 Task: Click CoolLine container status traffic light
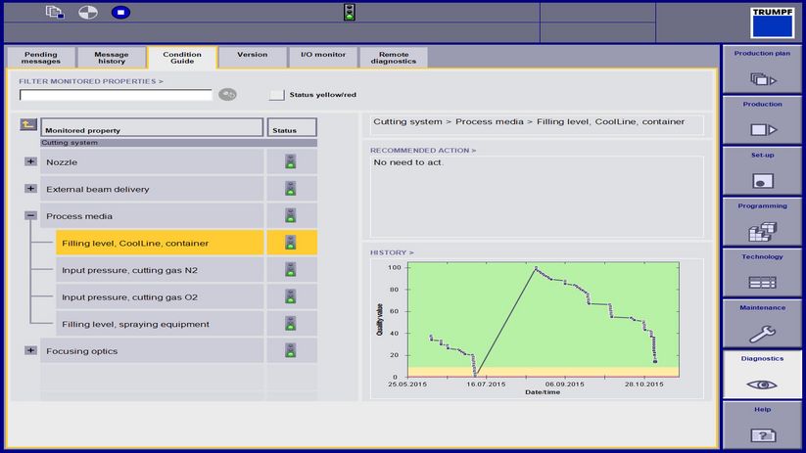(291, 243)
